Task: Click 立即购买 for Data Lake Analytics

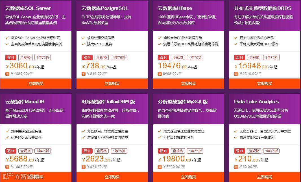Action: pos(265,177)
